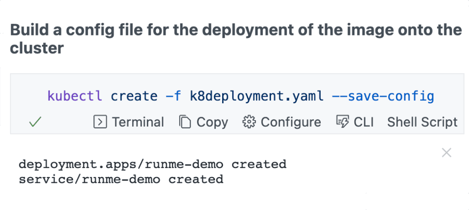
Task: Dismiss the output with the X icon
Action: click(x=447, y=153)
